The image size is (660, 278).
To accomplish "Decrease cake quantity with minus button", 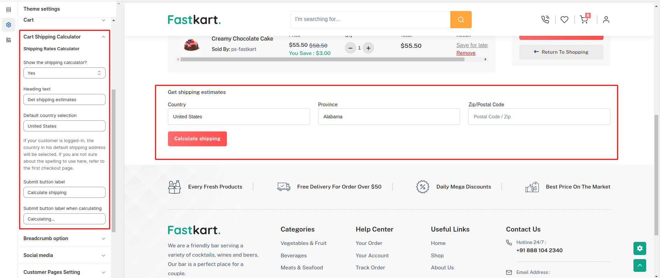I will tap(350, 48).
